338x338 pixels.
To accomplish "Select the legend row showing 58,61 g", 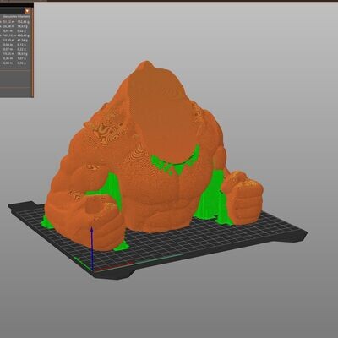I will click(x=16, y=54).
